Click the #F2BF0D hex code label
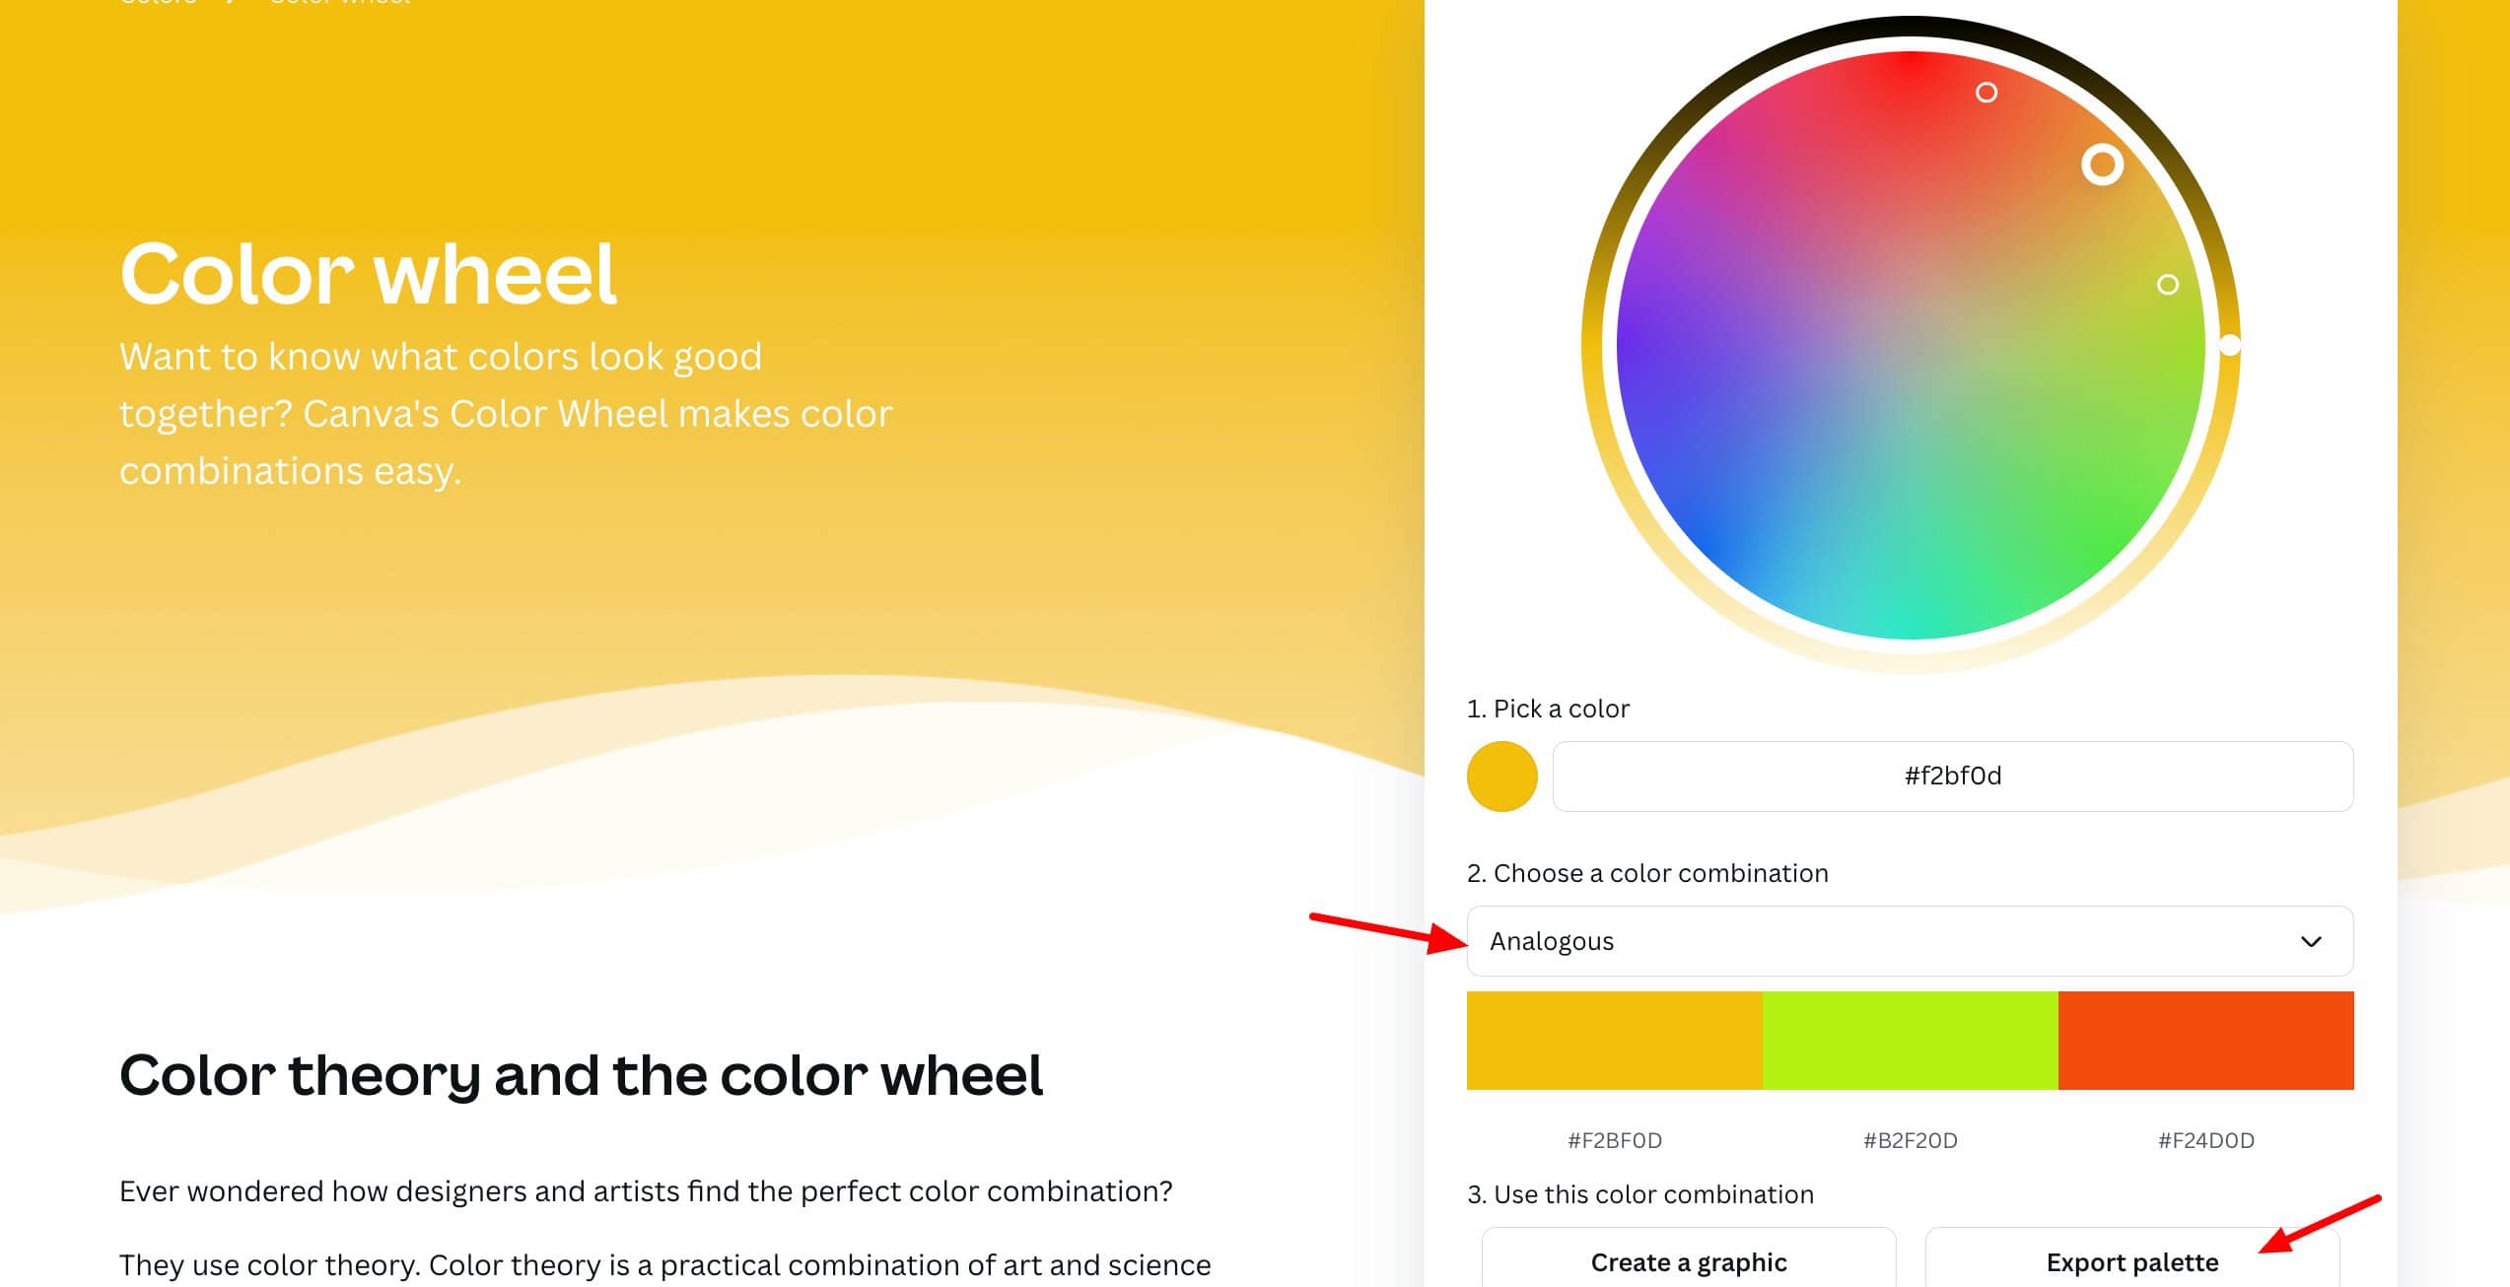 [1614, 1140]
